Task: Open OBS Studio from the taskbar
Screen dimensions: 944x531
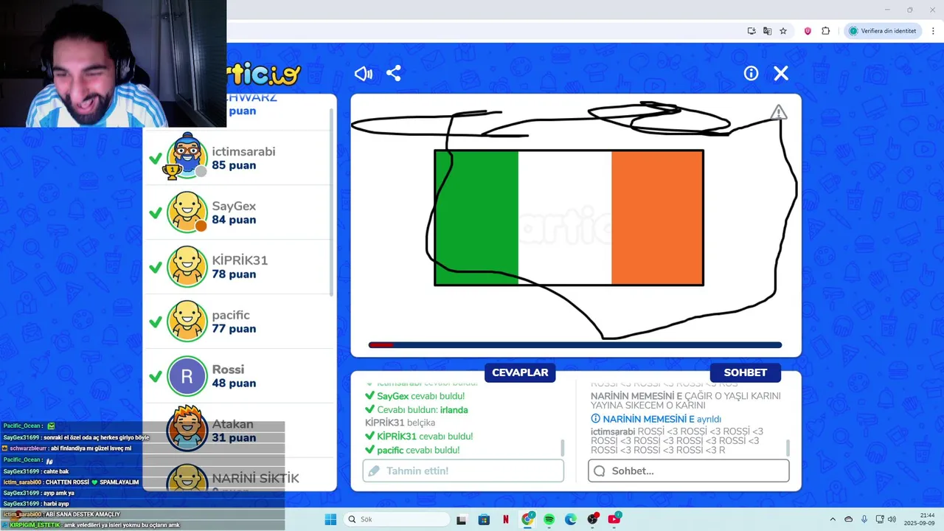Action: point(592,519)
